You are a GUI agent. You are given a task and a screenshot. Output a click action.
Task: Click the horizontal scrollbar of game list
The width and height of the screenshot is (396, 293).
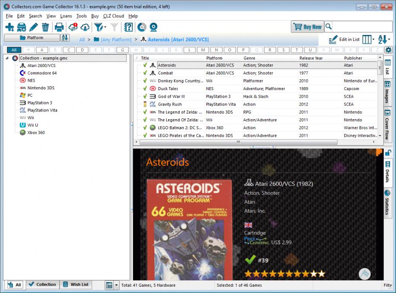[x=238, y=142]
